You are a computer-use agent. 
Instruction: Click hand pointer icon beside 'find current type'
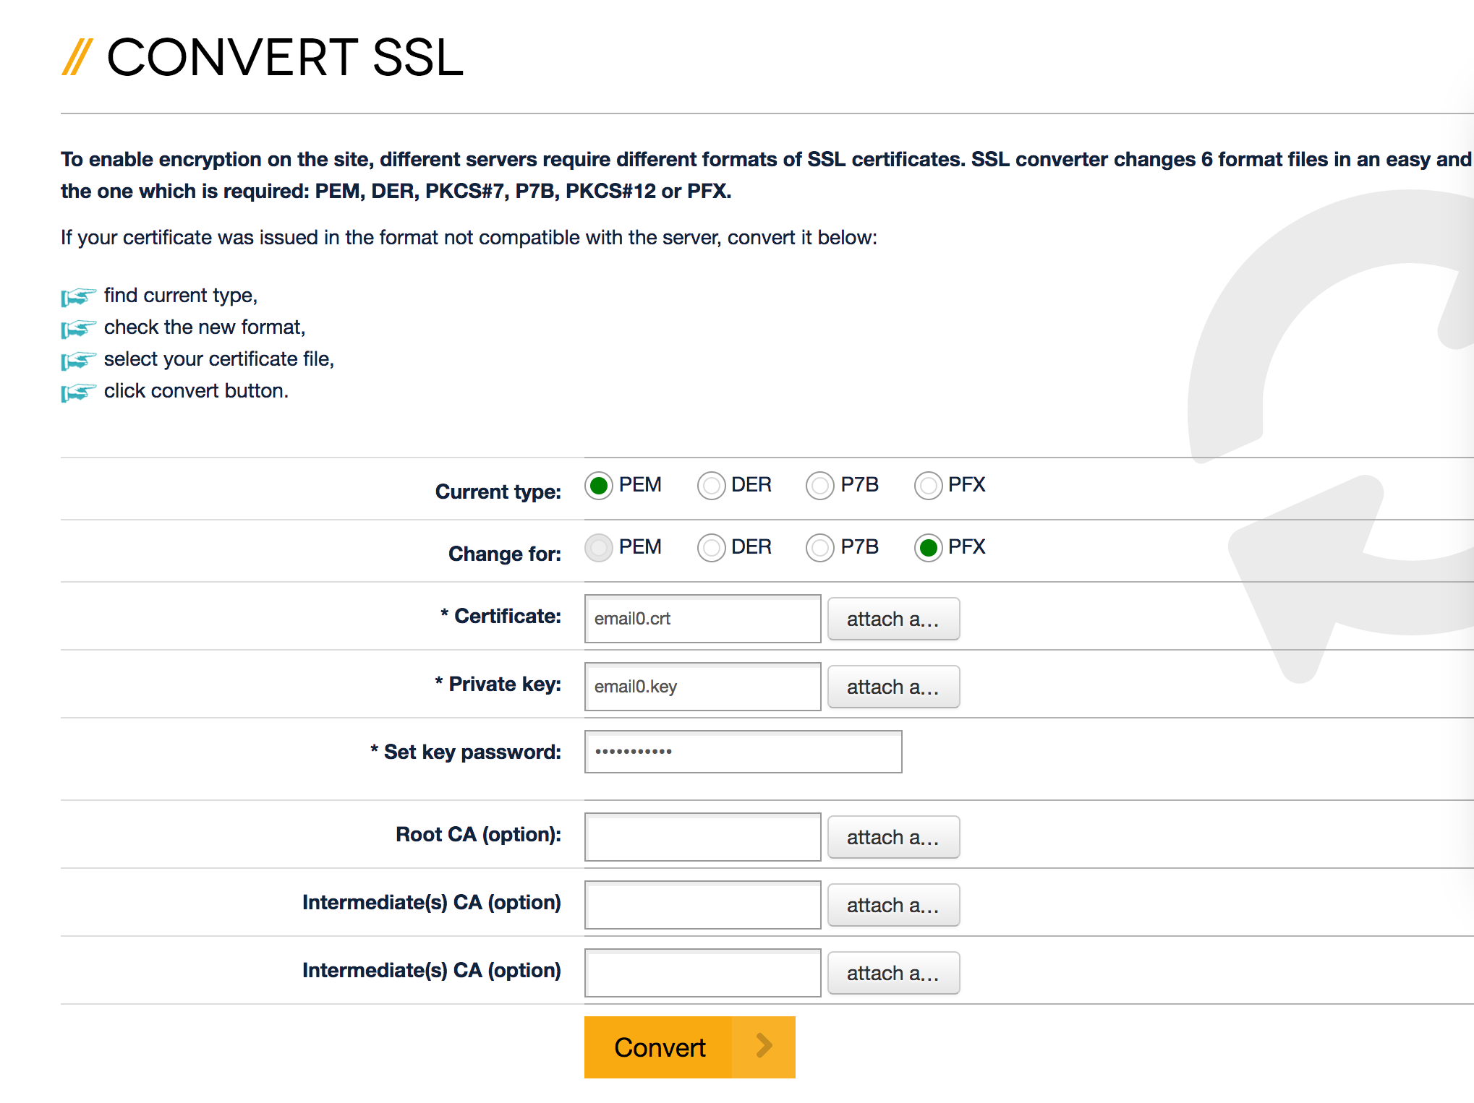pos(78,296)
